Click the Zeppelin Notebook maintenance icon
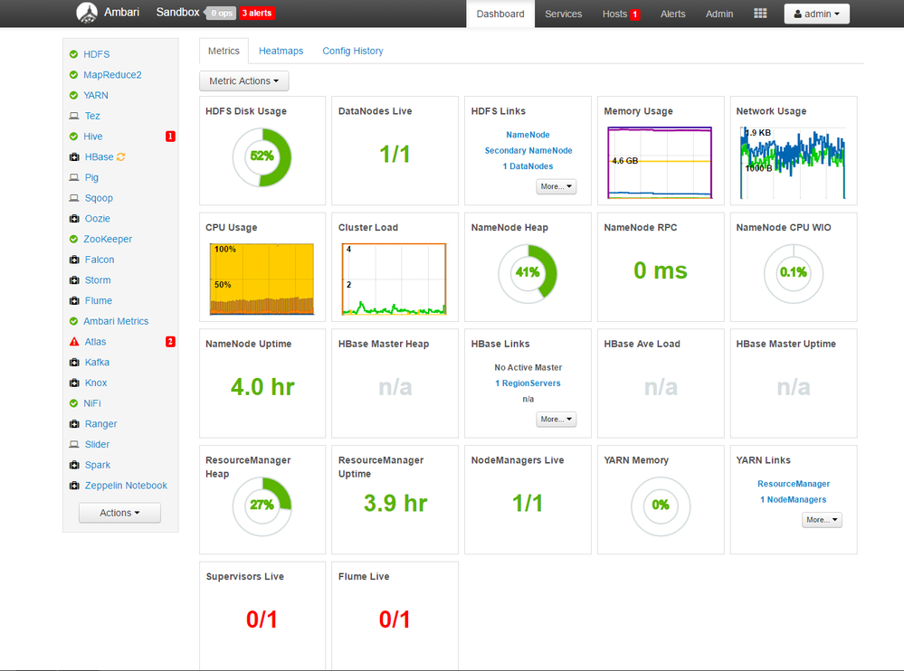 click(74, 486)
